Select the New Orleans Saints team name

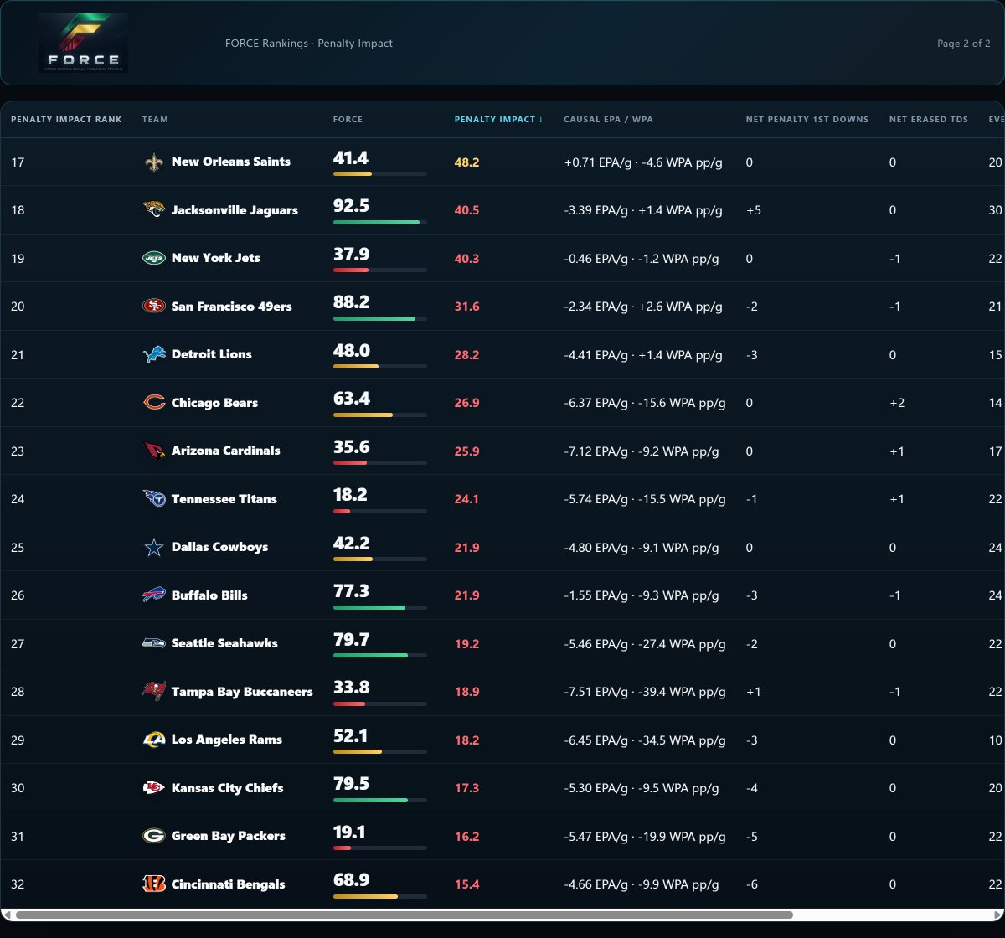pyautogui.click(x=231, y=162)
